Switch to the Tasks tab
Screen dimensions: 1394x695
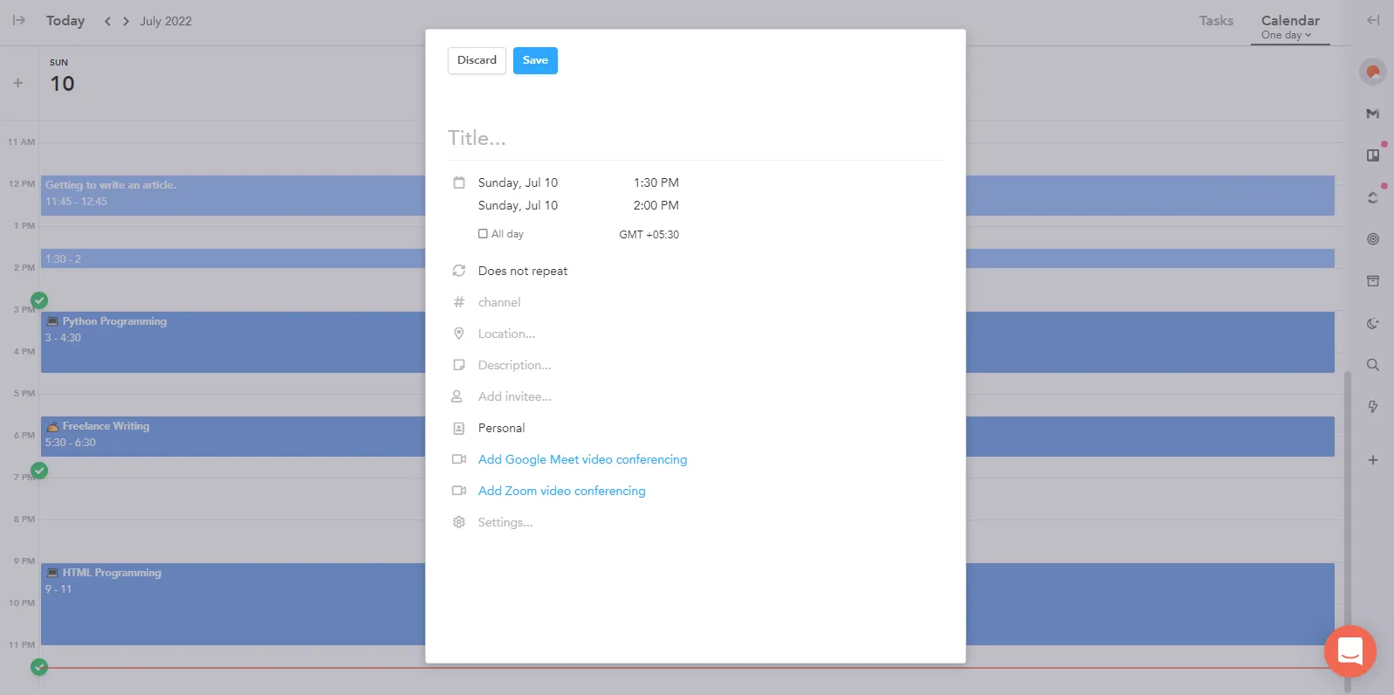[1216, 20]
